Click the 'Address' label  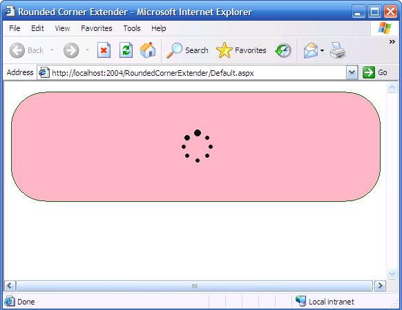pyautogui.click(x=20, y=72)
